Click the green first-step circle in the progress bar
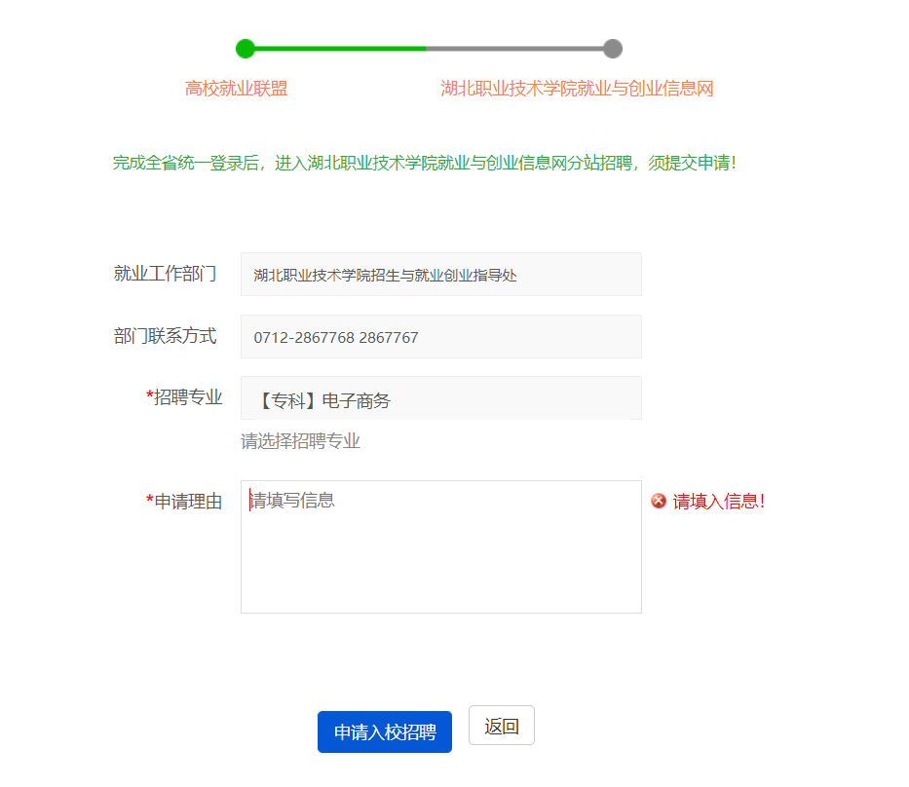909x787 pixels. point(246,49)
